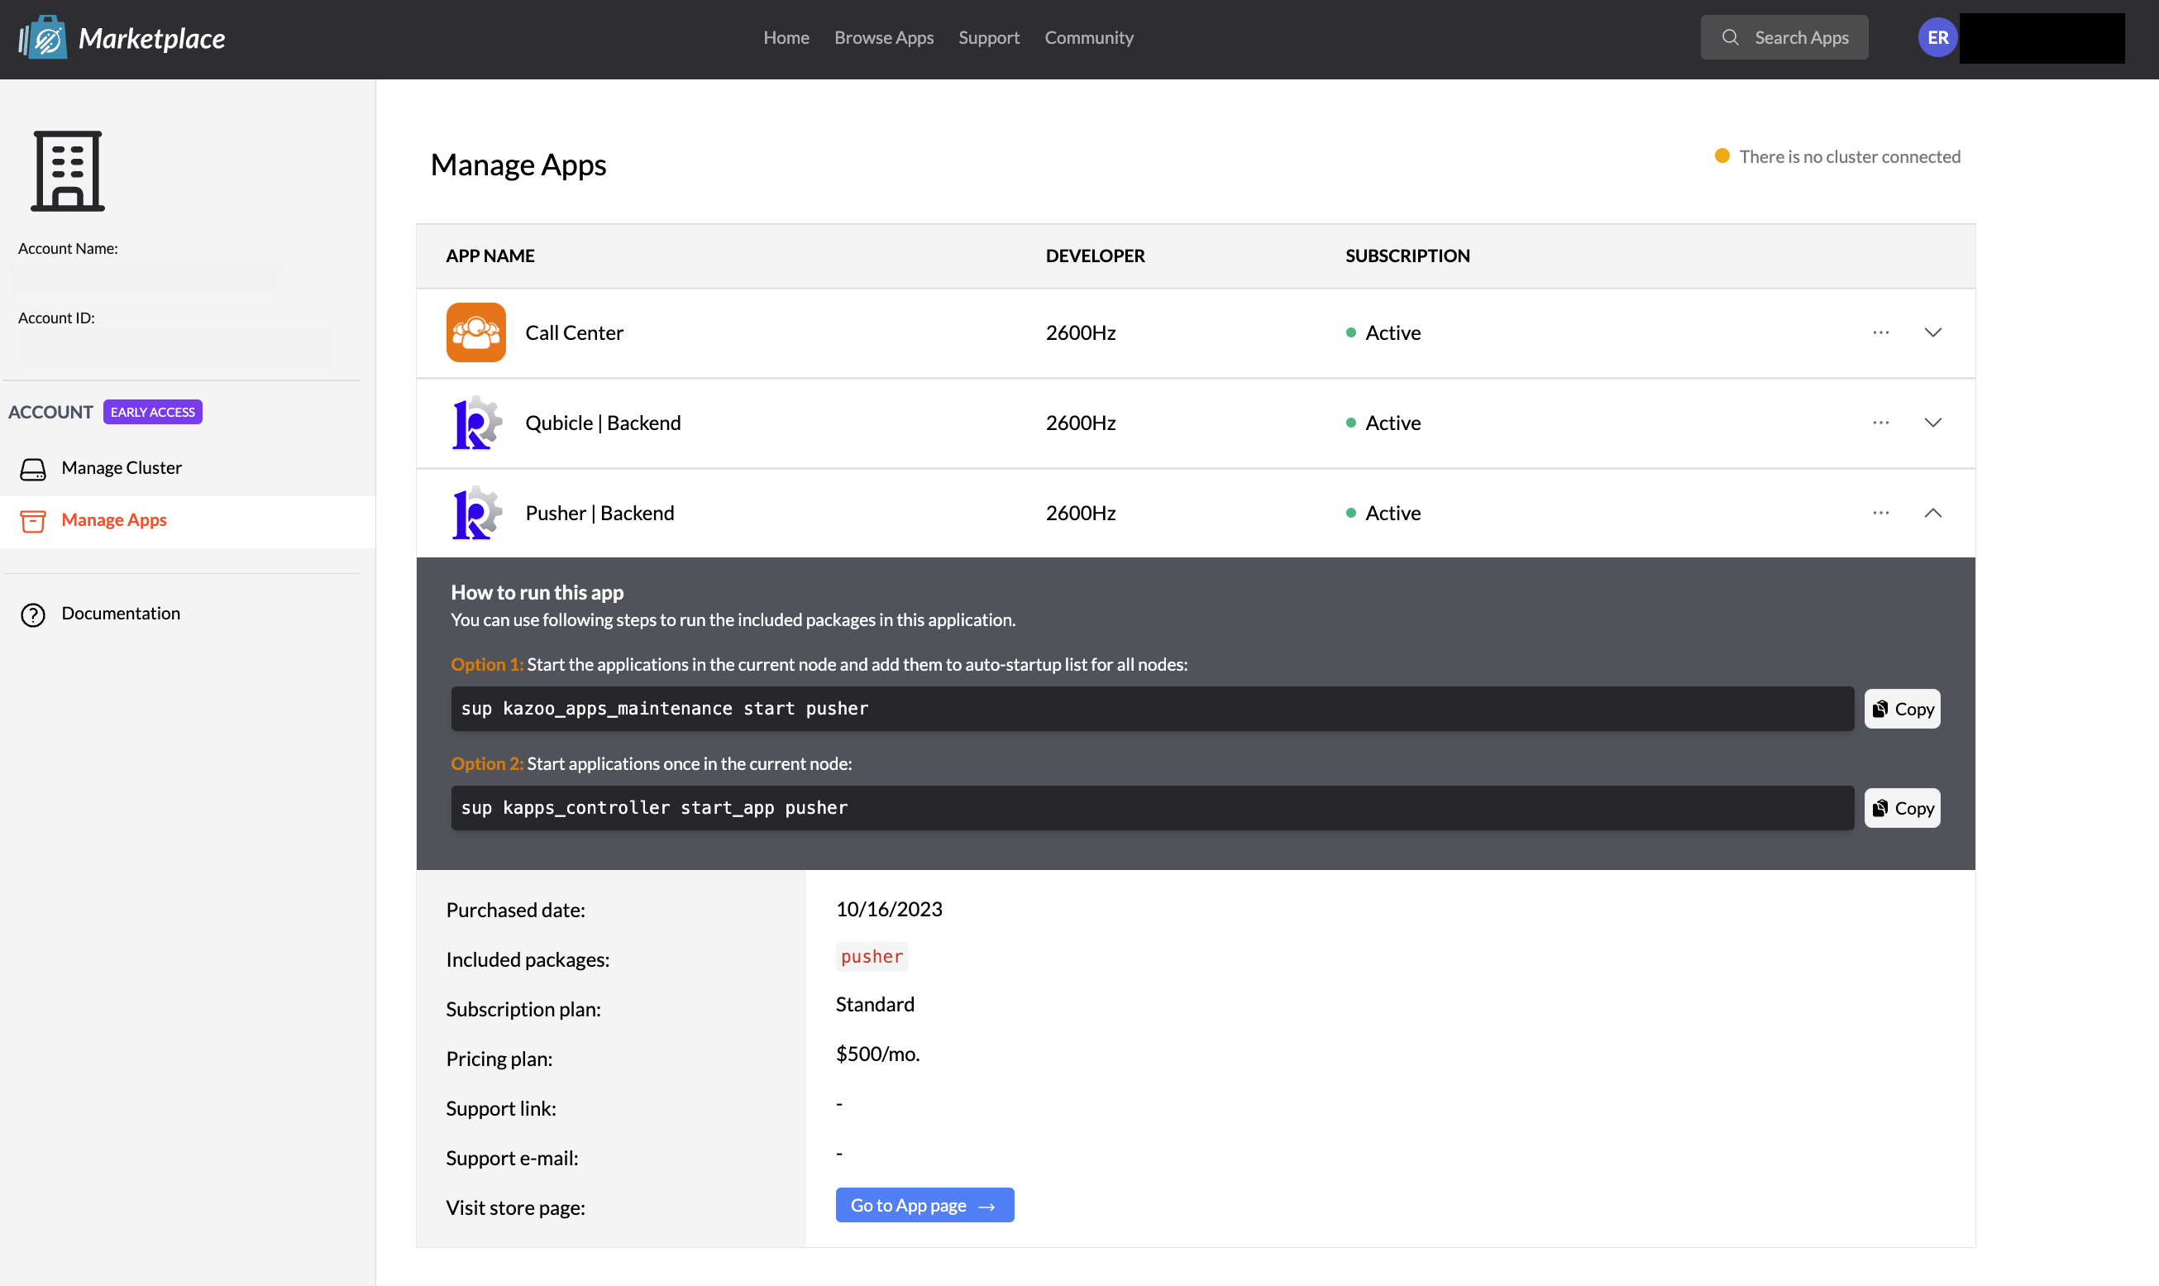Click the Active status for Call Center

point(1383,332)
